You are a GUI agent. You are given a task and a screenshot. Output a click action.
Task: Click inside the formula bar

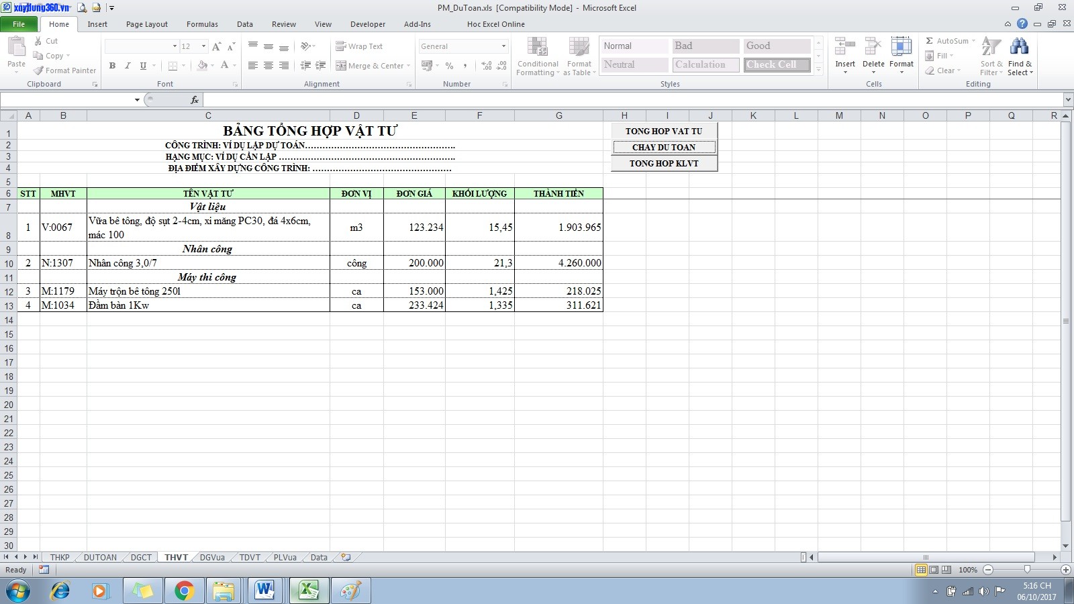tap(604, 100)
